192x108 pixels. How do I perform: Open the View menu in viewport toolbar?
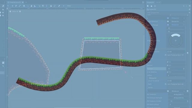(x=69, y=6)
